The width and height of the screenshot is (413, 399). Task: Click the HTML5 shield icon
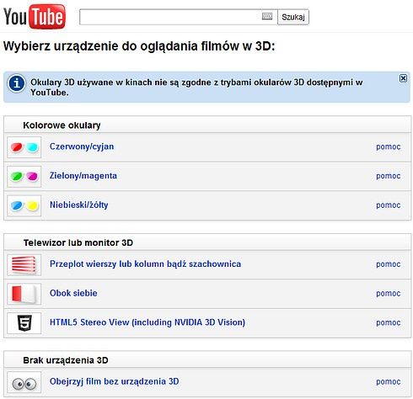(24, 323)
